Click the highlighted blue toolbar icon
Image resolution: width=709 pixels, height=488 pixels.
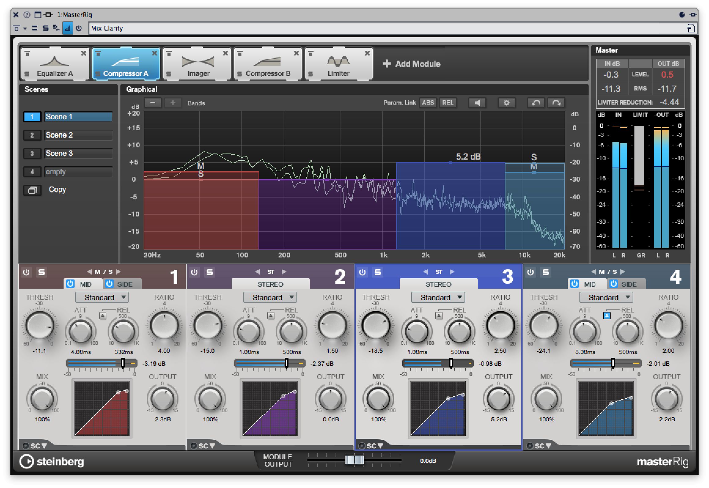pos(68,28)
